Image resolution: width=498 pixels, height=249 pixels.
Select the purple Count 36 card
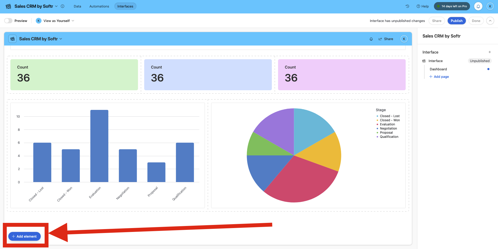coord(342,75)
